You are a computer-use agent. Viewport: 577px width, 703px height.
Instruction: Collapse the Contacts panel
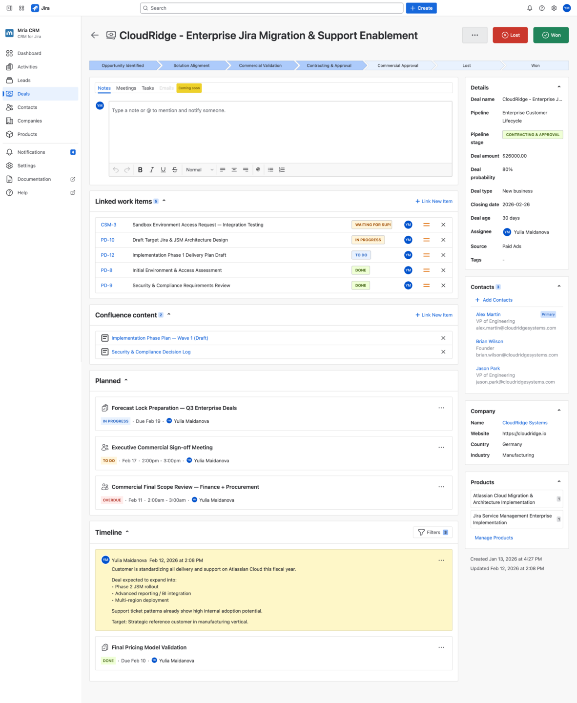click(559, 286)
